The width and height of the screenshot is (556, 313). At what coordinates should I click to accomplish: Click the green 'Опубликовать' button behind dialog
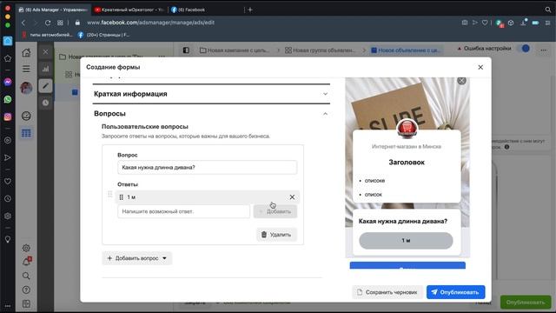[x=525, y=302]
